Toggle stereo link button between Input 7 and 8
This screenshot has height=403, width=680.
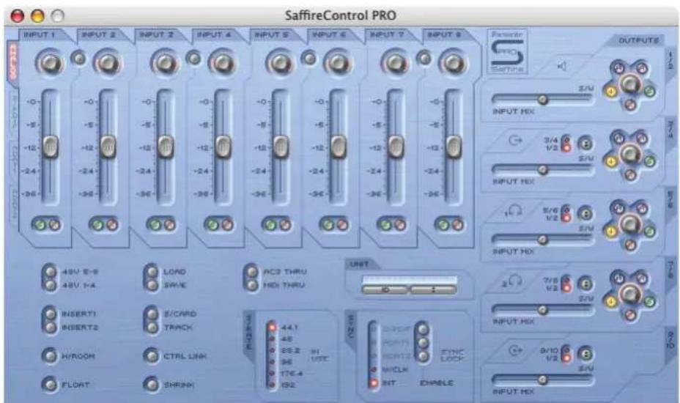tap(424, 58)
